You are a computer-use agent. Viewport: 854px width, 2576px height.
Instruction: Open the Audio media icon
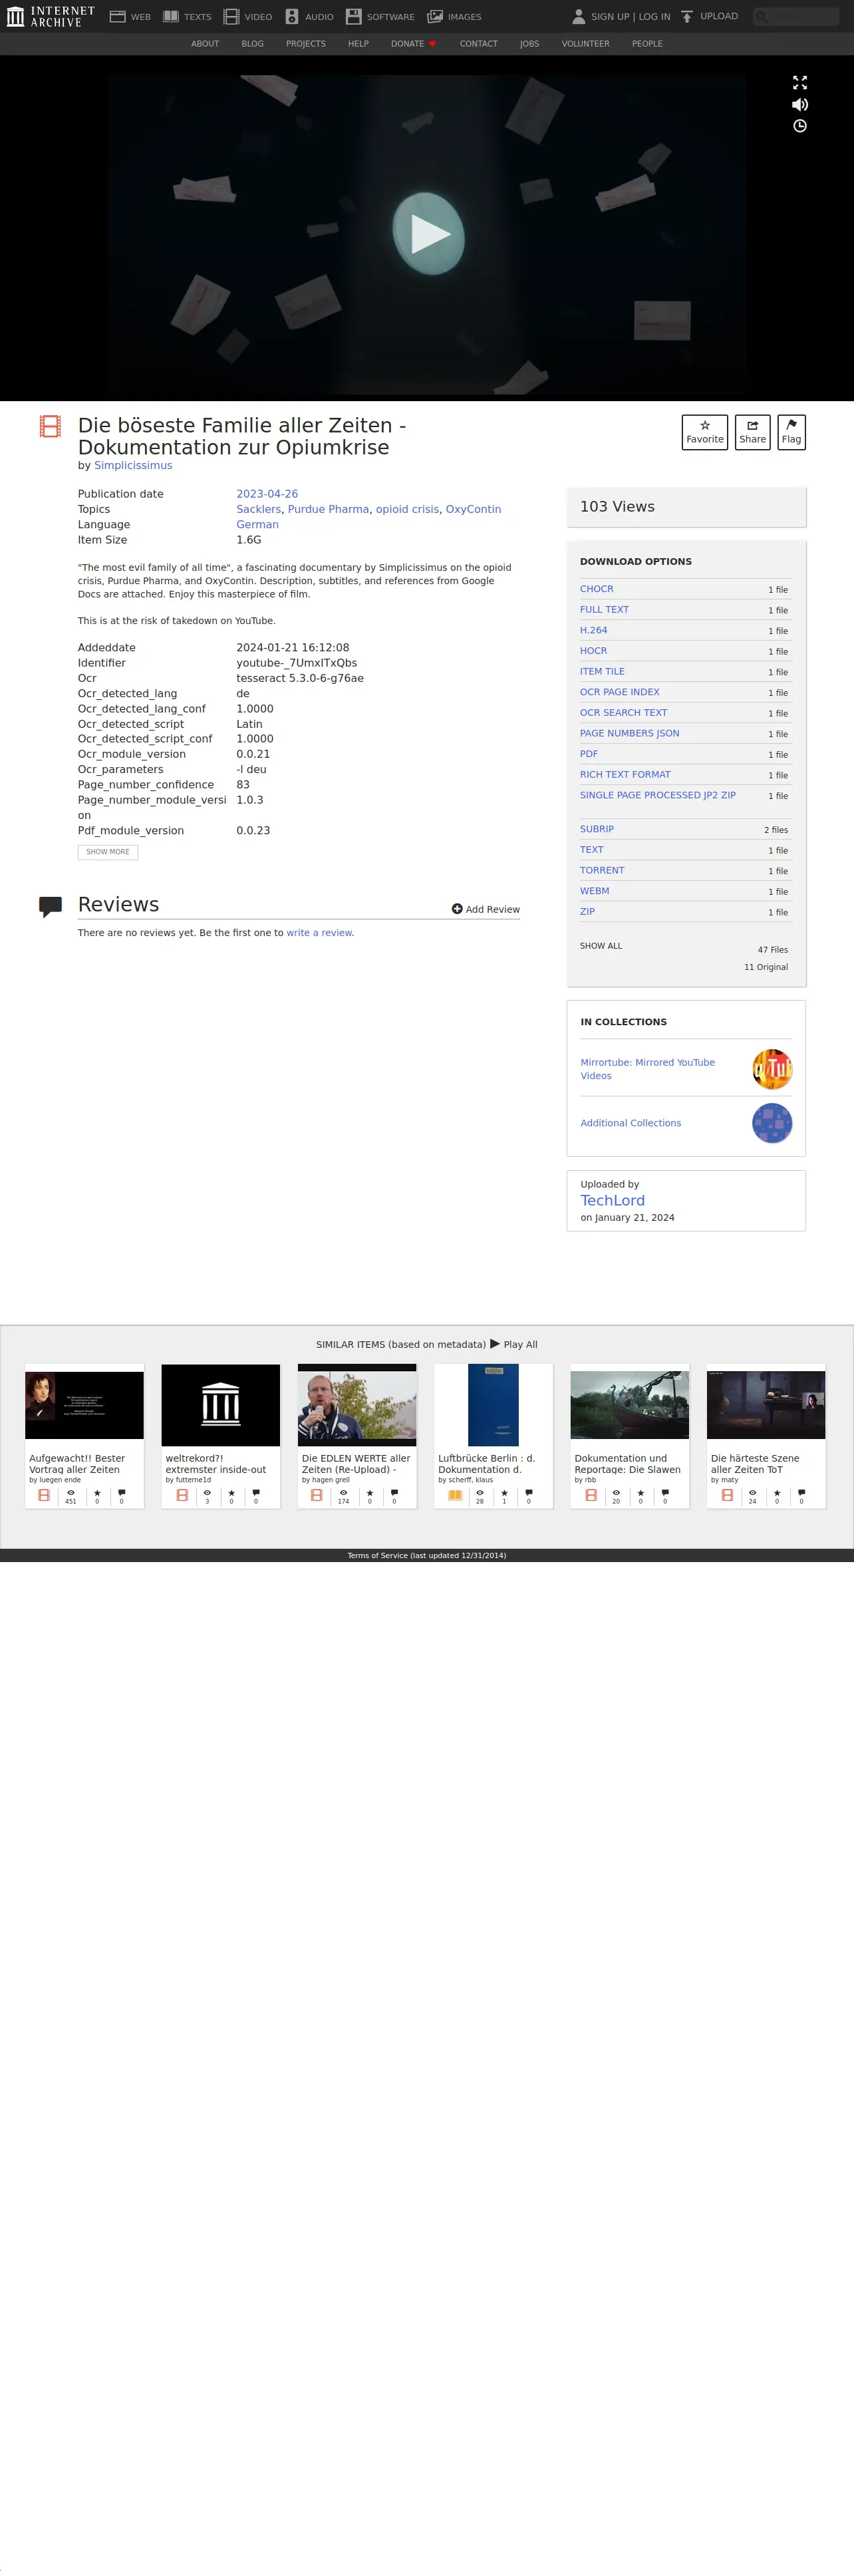(x=292, y=17)
